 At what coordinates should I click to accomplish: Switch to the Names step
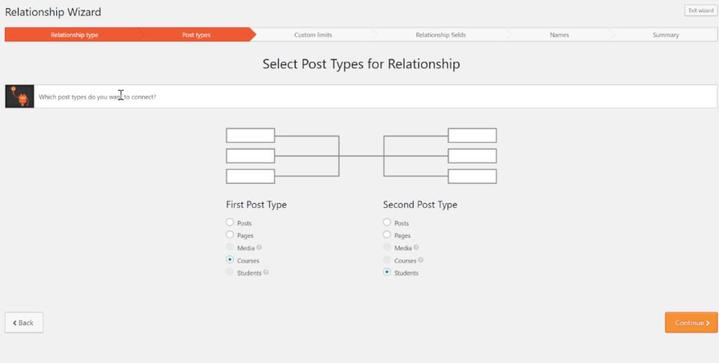560,35
